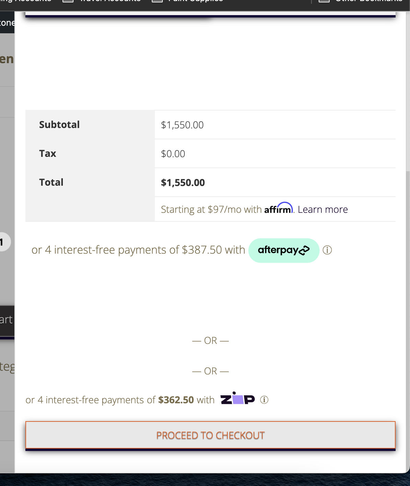Click the Afterpay info icon

tap(327, 250)
